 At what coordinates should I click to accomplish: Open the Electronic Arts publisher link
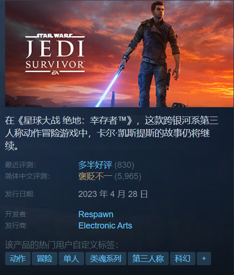[105, 226]
